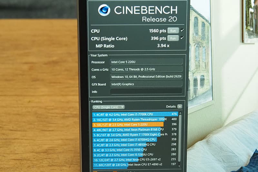
Task: Click the ranking list scroll down arrow
Action: [179, 166]
